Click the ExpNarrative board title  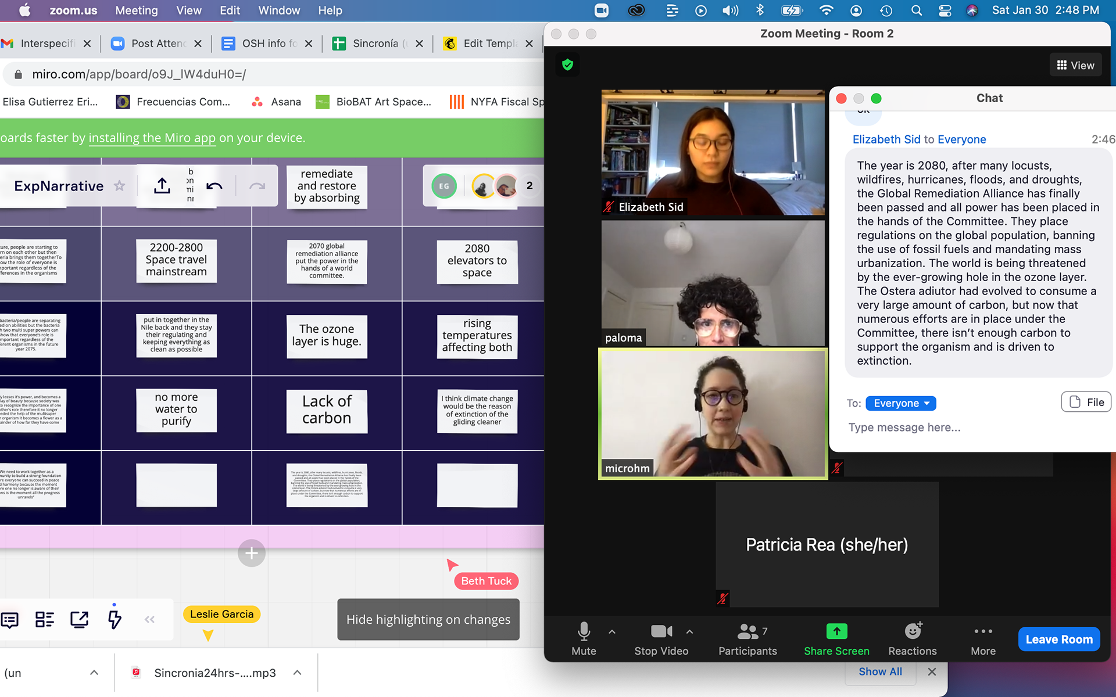59,186
